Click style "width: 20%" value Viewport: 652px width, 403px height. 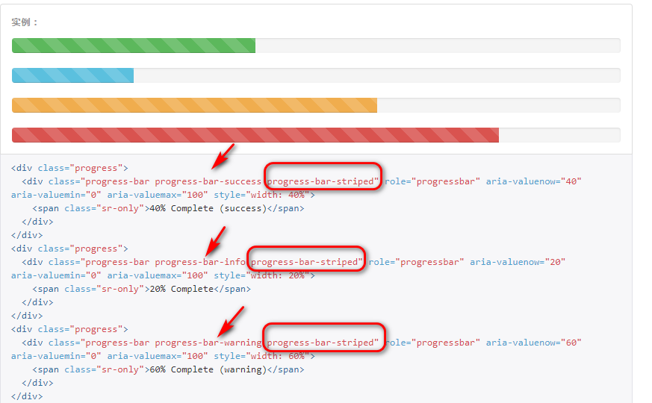click(x=278, y=275)
